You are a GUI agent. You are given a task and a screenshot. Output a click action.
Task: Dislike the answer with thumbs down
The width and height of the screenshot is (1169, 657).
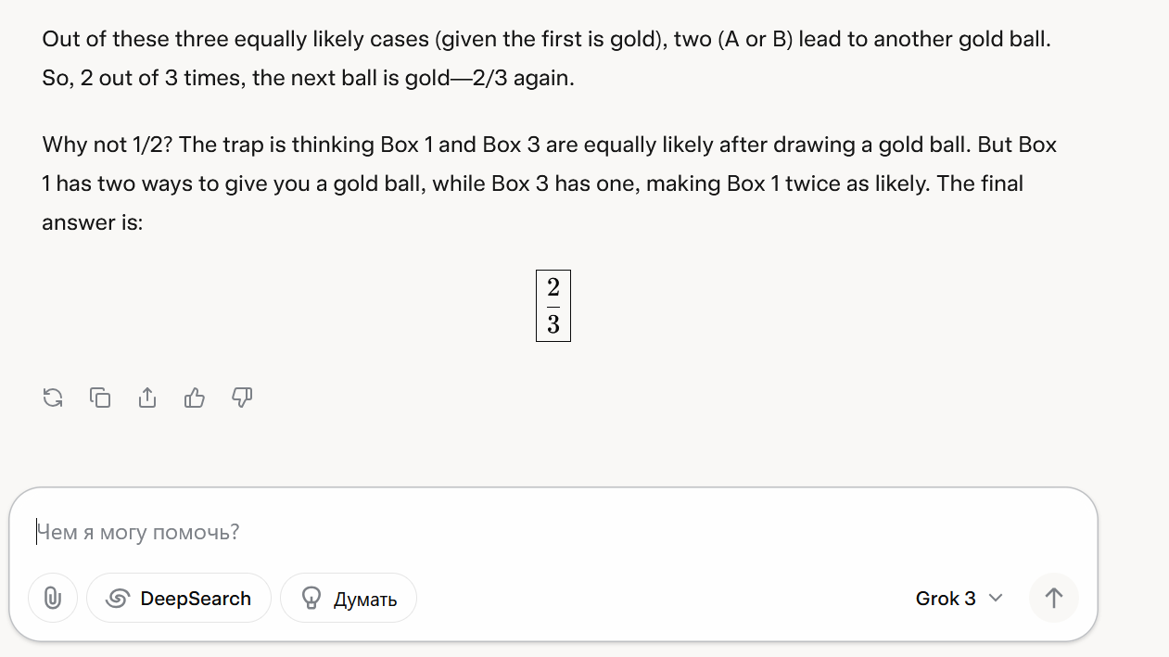click(x=242, y=398)
